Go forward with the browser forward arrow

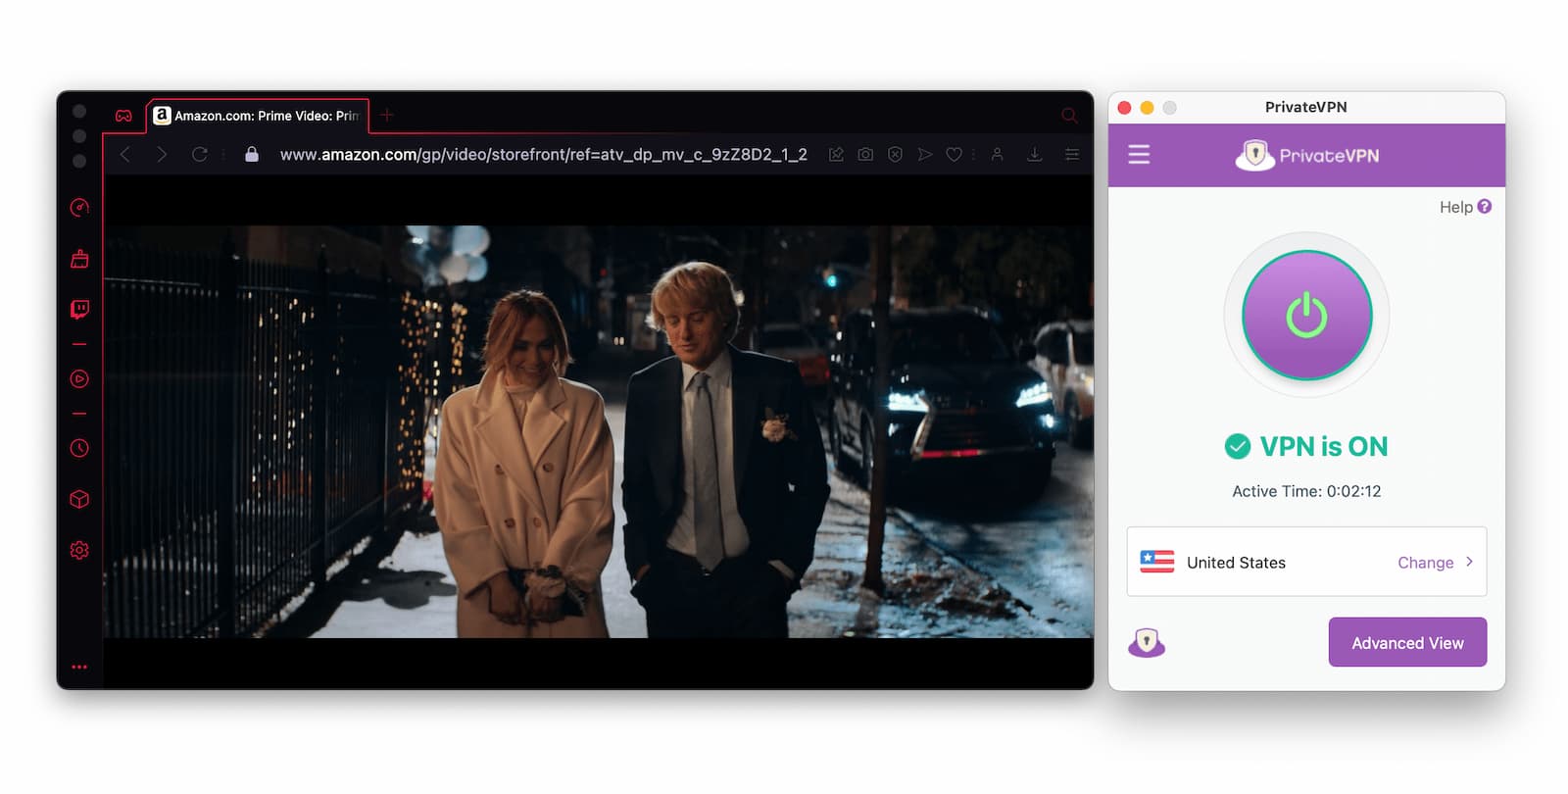coord(162,155)
